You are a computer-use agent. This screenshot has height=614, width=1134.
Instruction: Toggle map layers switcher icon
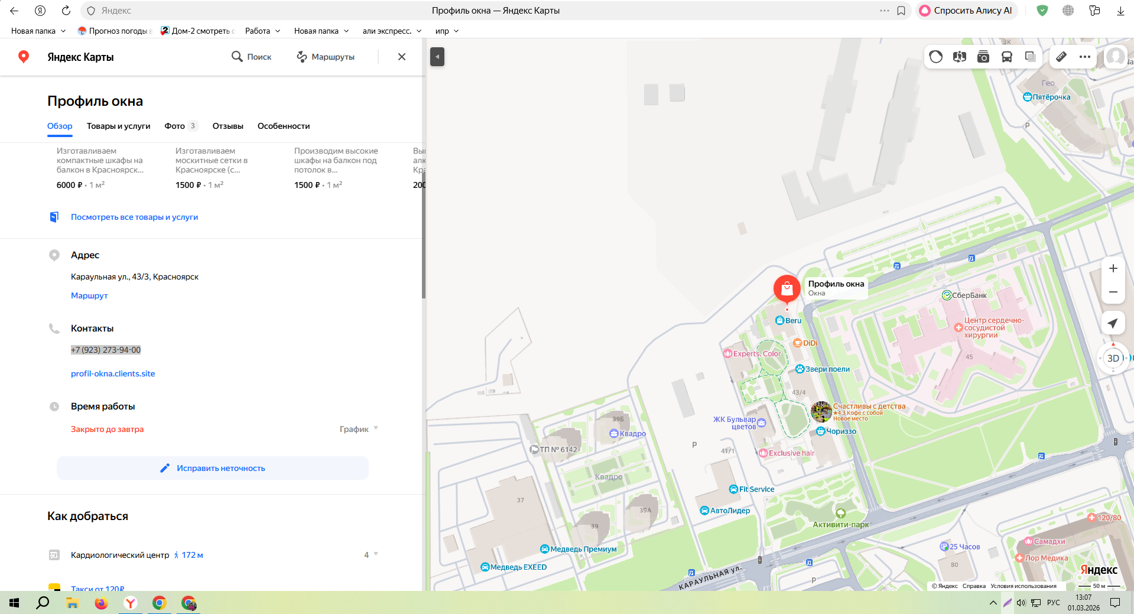(1030, 57)
